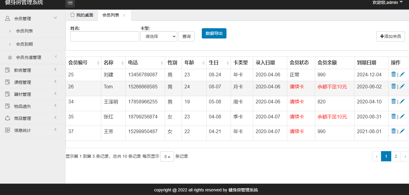Open the records-per-page 5 dropdown

point(167,157)
